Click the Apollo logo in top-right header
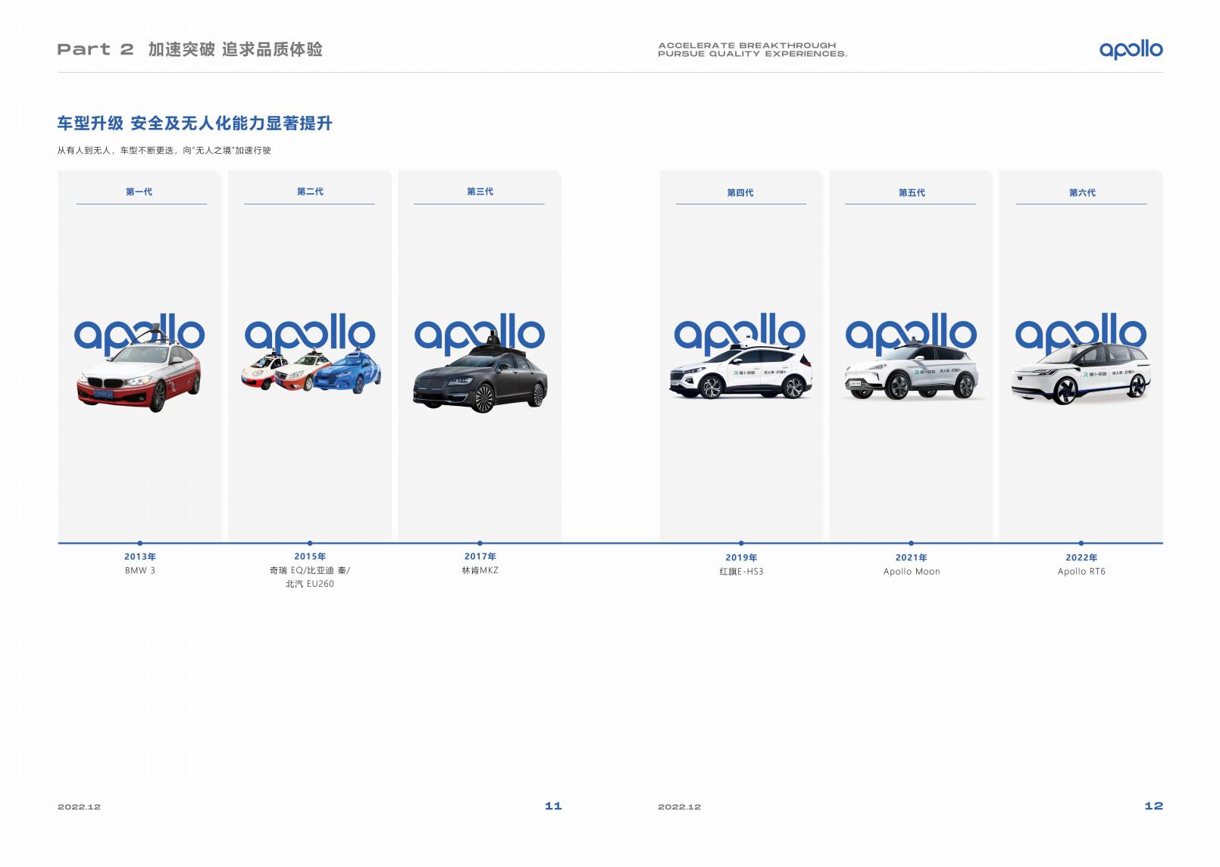 (x=1131, y=50)
